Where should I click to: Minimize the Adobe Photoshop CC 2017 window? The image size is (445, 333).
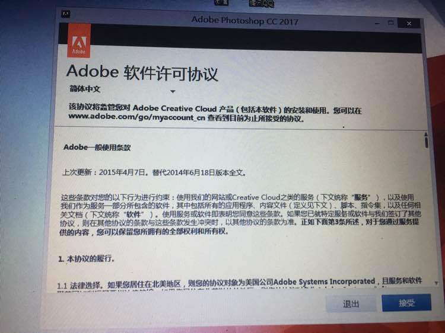coord(377,23)
